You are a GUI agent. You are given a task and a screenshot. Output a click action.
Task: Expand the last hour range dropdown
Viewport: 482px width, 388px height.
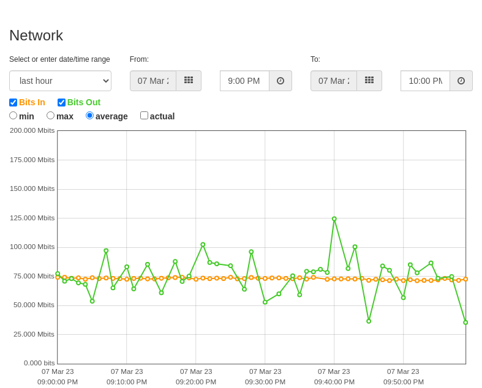pyautogui.click(x=60, y=81)
